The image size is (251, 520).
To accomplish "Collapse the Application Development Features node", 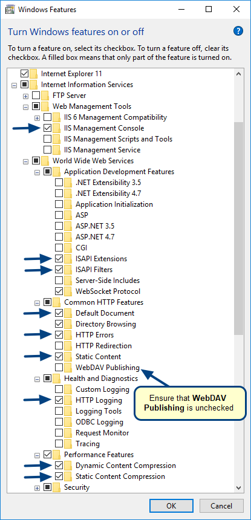I will [x=37, y=172].
